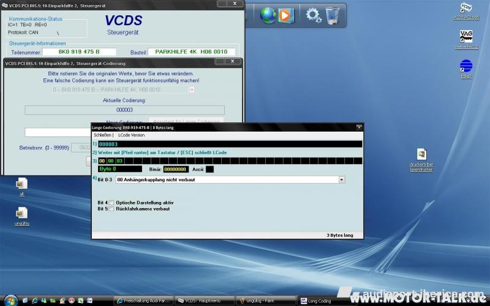490x306 pixels.
Task: Click the Assistent für Lange Codierung button
Action: [x=186, y=121]
